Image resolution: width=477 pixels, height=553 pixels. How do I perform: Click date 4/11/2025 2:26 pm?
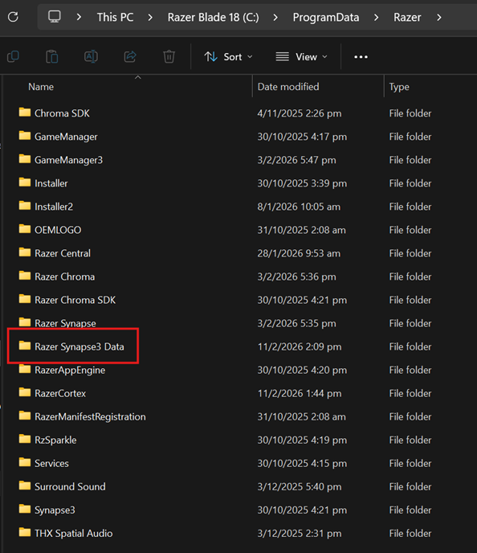click(300, 113)
